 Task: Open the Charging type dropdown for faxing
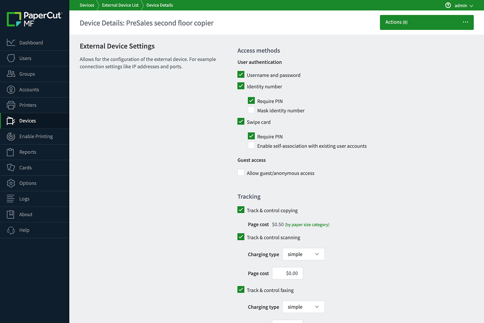click(303, 307)
